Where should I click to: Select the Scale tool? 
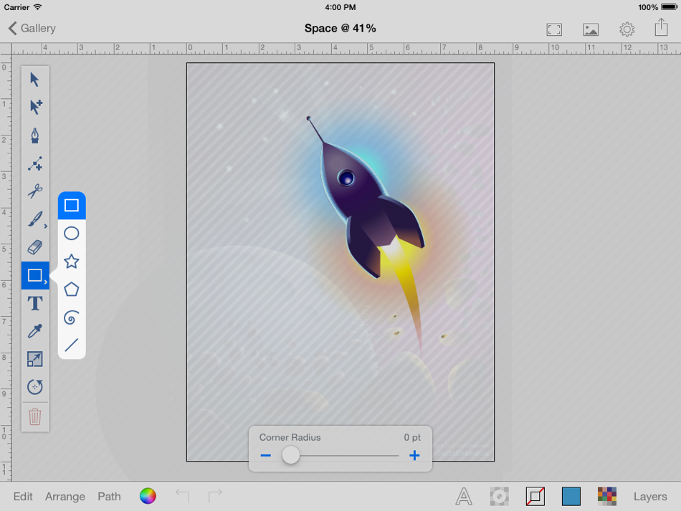click(35, 359)
